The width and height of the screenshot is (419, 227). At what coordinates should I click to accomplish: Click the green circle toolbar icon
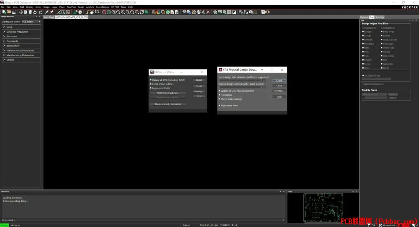109,12
